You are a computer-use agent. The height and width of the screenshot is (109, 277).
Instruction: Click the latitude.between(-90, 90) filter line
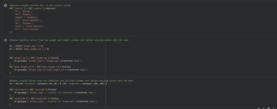(x=58, y=84)
